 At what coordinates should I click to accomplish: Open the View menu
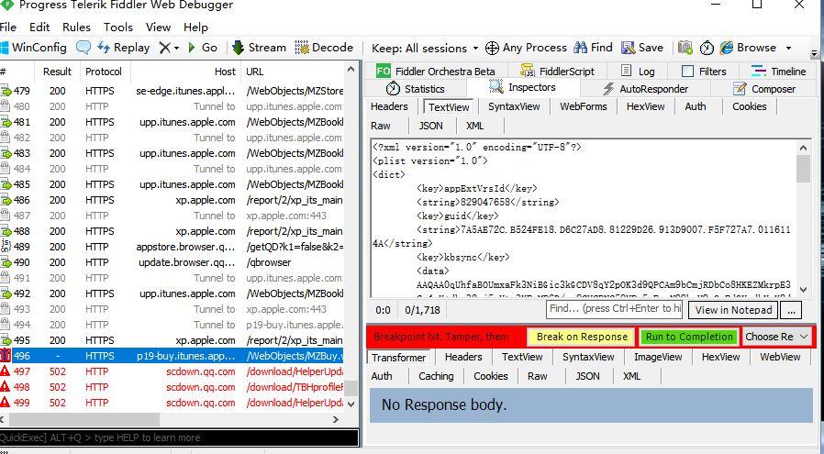point(158,28)
